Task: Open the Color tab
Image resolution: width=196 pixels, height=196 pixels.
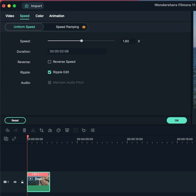Action: [39, 16]
